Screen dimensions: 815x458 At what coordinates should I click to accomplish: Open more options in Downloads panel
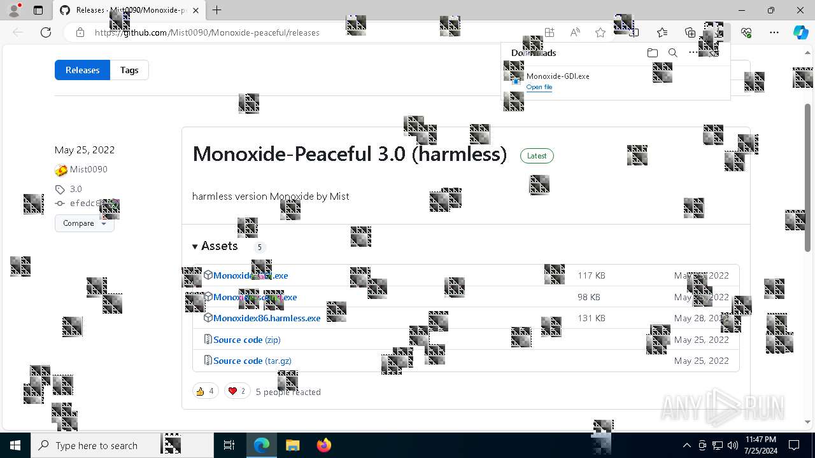coord(693,53)
